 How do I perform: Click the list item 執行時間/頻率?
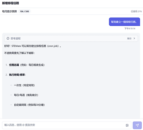17,75
